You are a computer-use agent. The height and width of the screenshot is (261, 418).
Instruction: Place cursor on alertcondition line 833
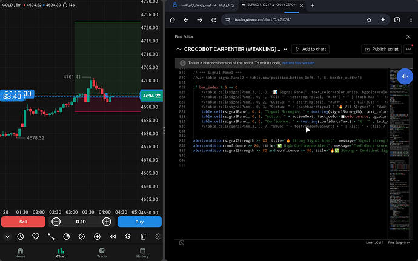point(291,140)
